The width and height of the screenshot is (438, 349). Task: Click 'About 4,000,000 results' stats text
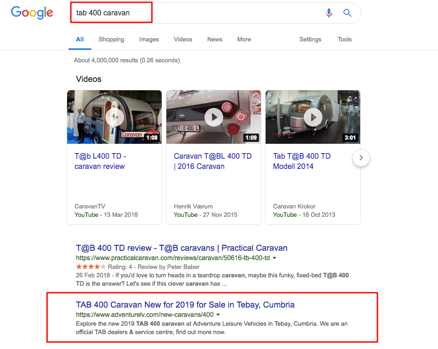pos(127,60)
